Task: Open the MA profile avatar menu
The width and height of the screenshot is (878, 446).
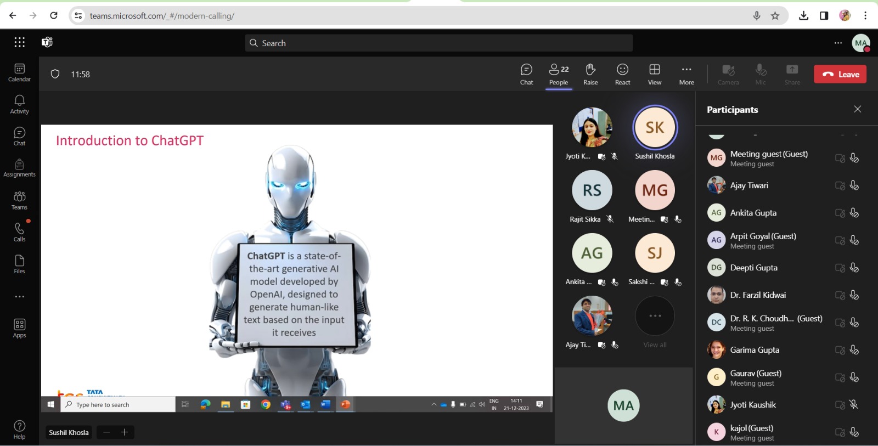Action: click(x=861, y=43)
